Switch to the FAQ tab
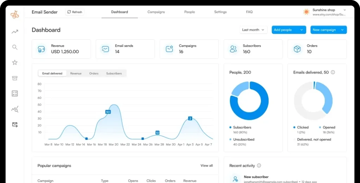The image size is (360, 183). pos(249,12)
